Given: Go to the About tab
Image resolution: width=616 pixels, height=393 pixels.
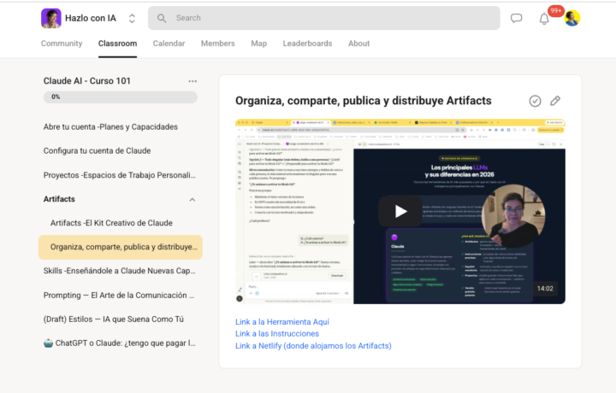Looking at the screenshot, I should (358, 44).
